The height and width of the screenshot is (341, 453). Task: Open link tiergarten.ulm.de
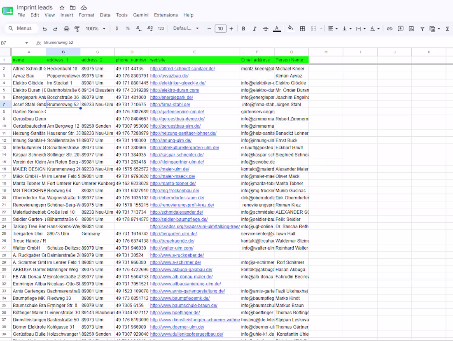pyautogui.click(x=173, y=234)
